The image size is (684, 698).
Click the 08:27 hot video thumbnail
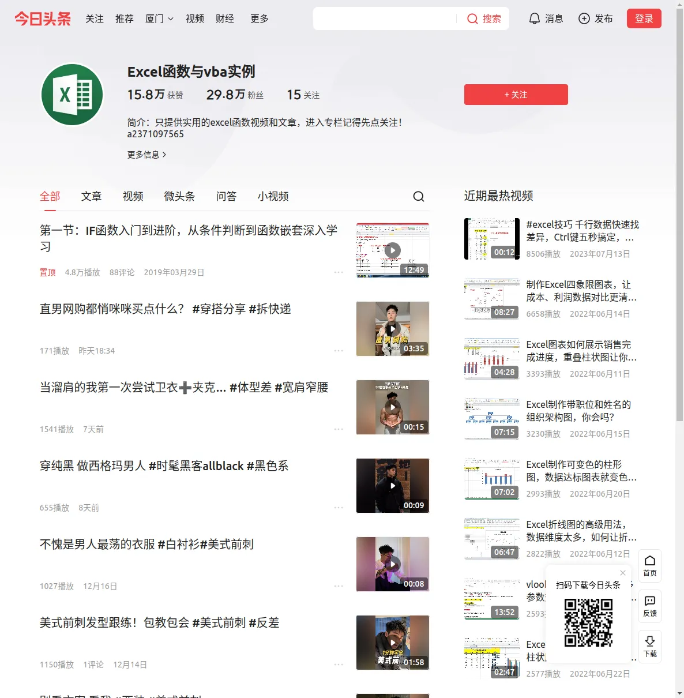click(x=492, y=299)
